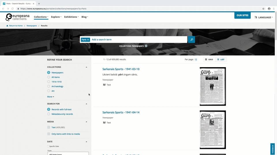Check Only items with links to media

click(48, 134)
